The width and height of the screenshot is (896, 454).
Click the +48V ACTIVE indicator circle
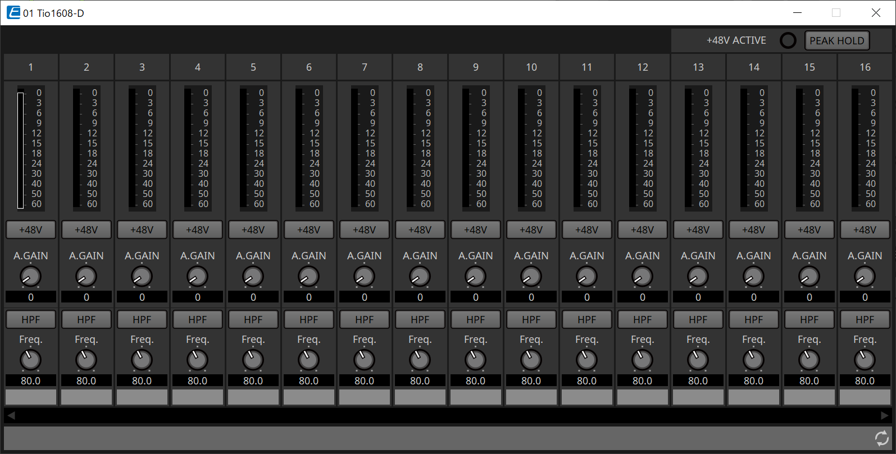[788, 40]
